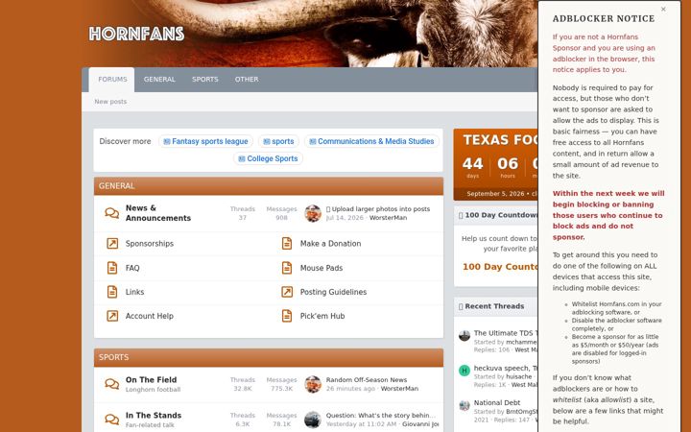Click the Pick'em Hub page icon

287,316
